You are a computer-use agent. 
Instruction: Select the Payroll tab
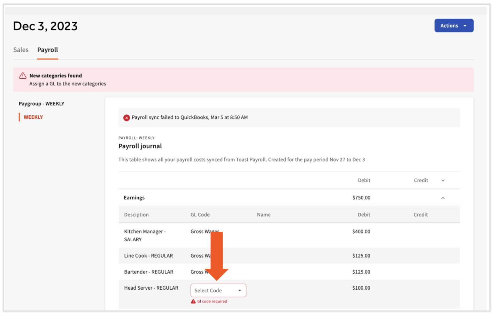coord(48,50)
